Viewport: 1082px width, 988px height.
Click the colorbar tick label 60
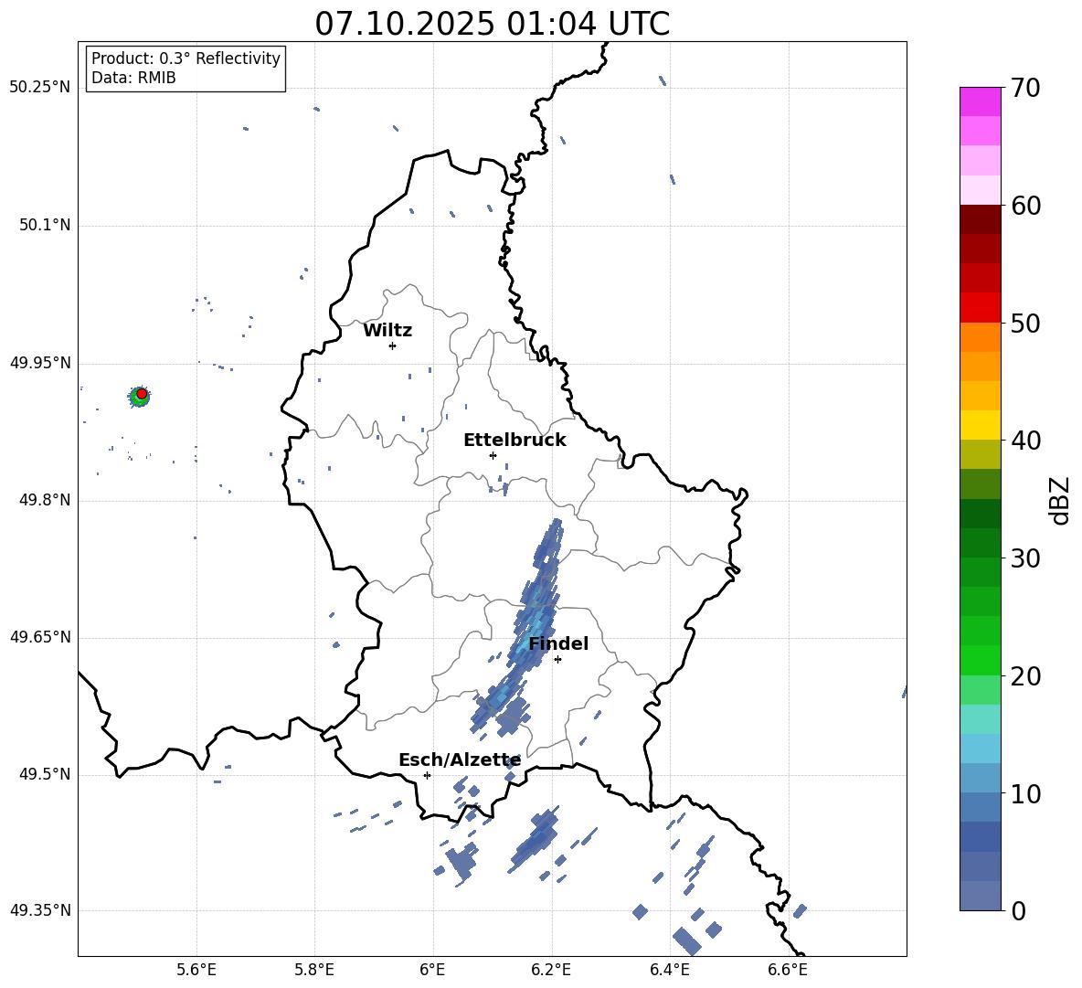[x=1025, y=206]
